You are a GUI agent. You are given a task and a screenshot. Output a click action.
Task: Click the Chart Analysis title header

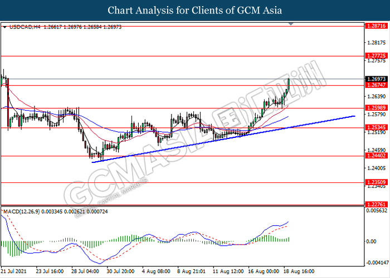coord(195,11)
